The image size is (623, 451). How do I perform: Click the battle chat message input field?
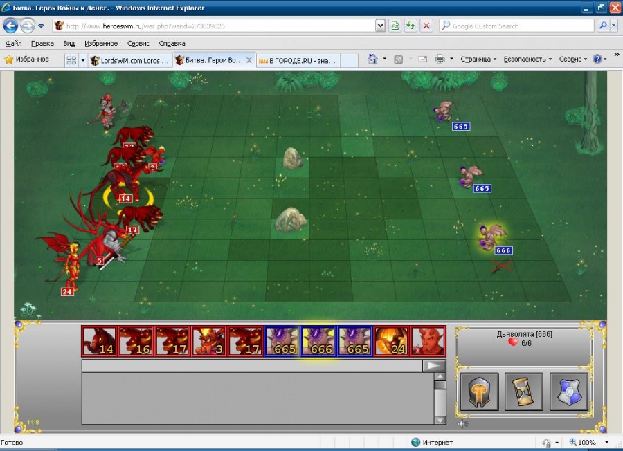tap(252, 366)
